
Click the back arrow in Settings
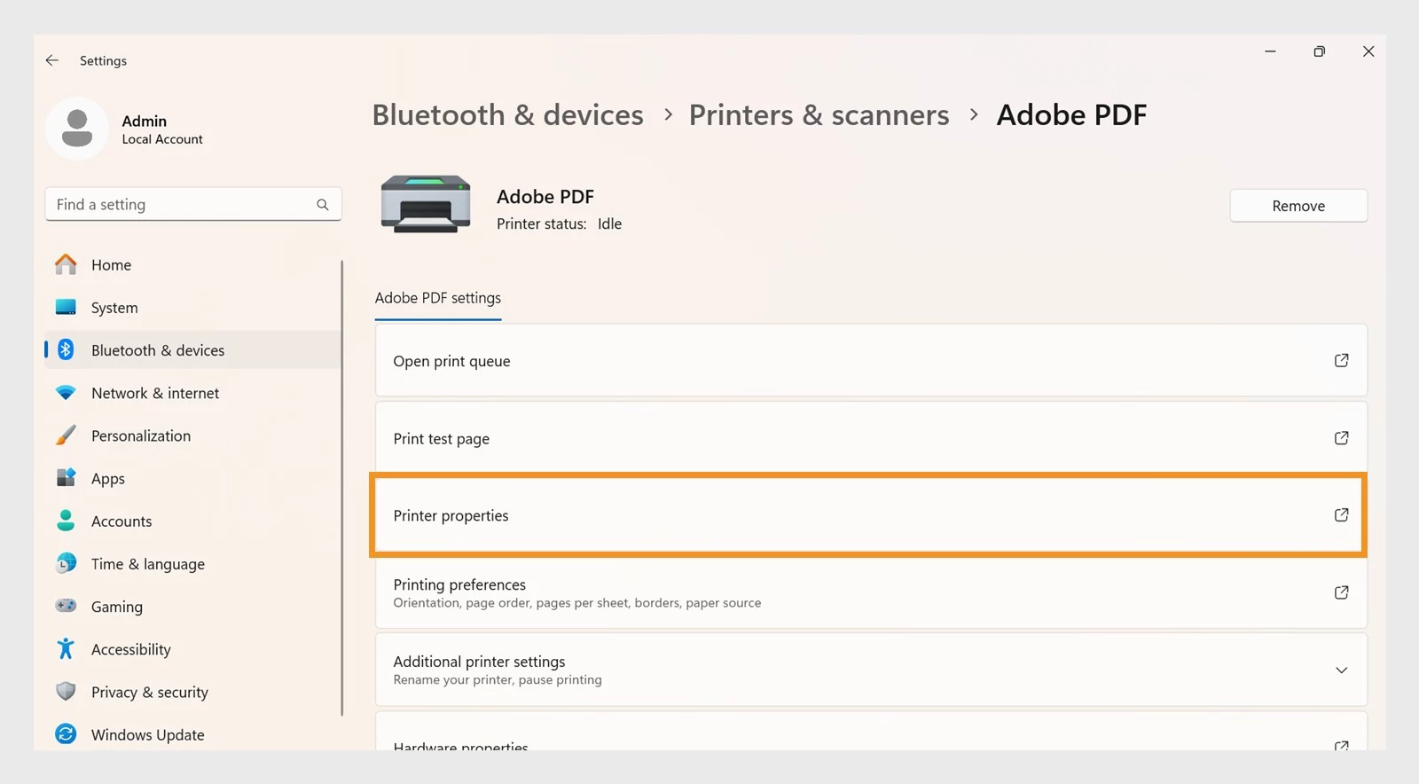(x=52, y=60)
